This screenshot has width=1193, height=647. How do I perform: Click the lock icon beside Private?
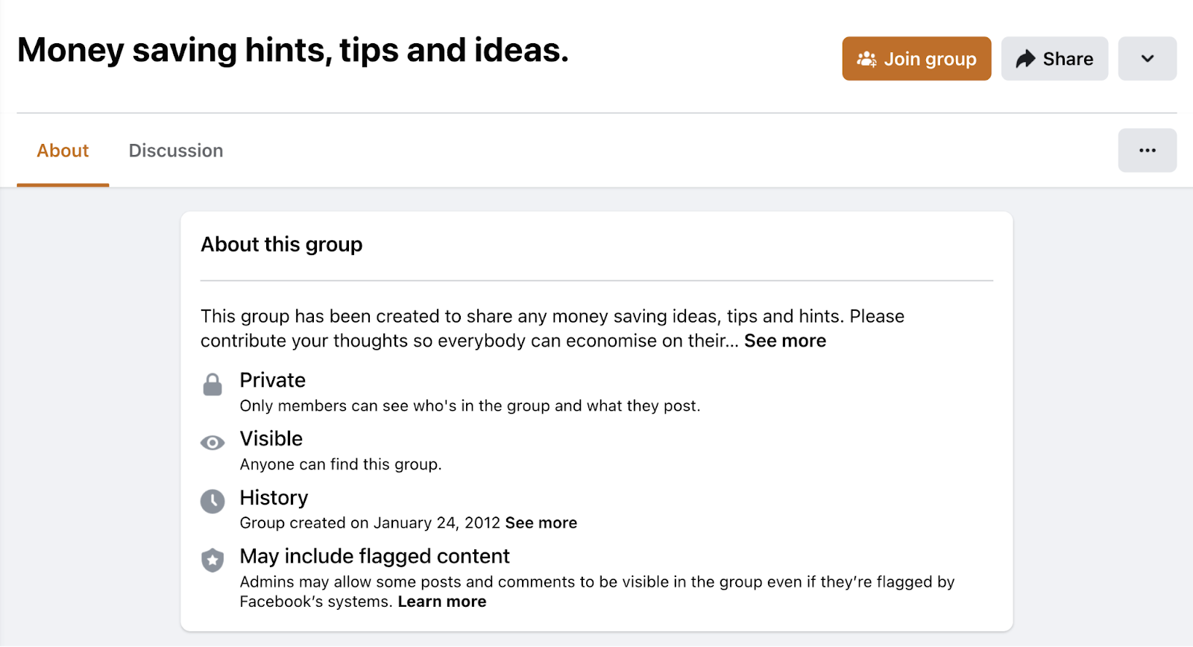tap(213, 384)
